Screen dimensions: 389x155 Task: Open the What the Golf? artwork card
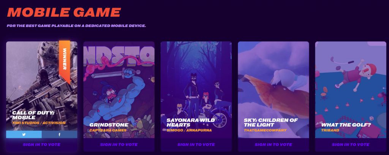click(x=351, y=90)
